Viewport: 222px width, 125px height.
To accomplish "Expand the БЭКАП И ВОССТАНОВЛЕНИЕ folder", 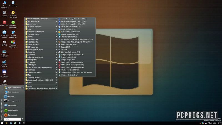I will 41,19.
